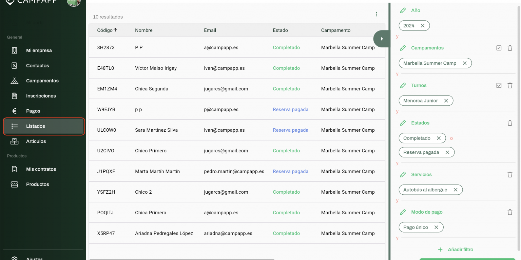
Task: Open Mis contratos from sidebar
Action: 41,169
